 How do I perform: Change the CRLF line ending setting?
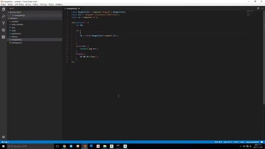(x=242, y=142)
